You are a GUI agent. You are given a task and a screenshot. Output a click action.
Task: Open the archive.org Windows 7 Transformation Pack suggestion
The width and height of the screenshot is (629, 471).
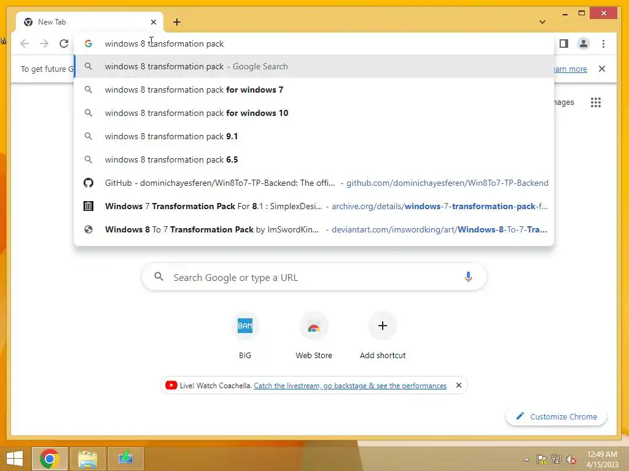(314, 206)
